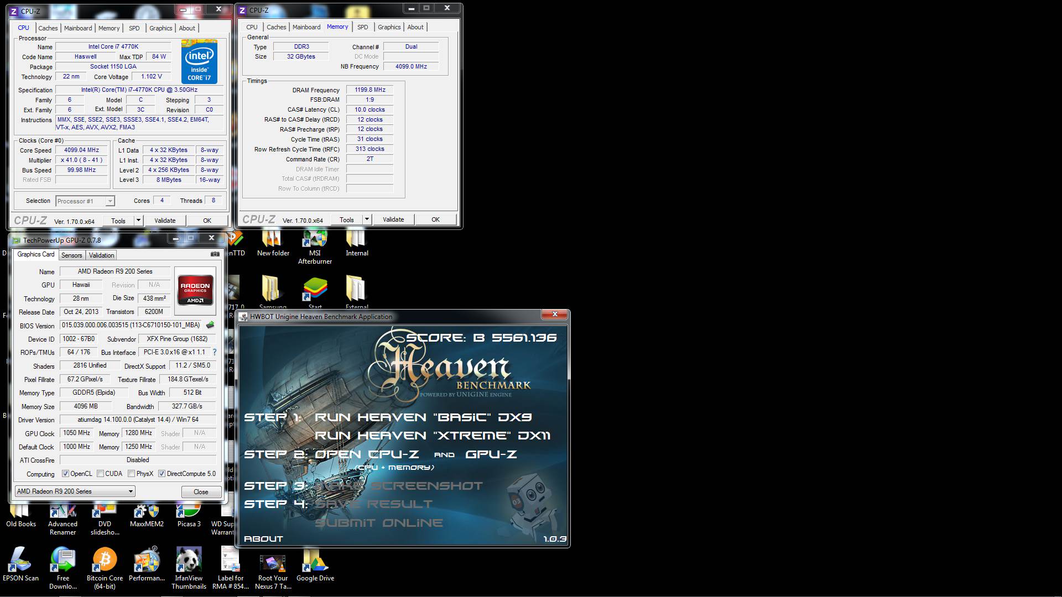1062x597 pixels.
Task: Select the Label for RMA document icon
Action: pos(231,568)
